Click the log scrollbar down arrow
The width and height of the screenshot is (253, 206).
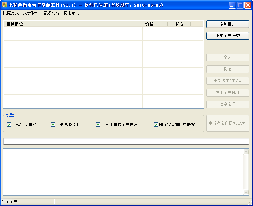click(246, 192)
